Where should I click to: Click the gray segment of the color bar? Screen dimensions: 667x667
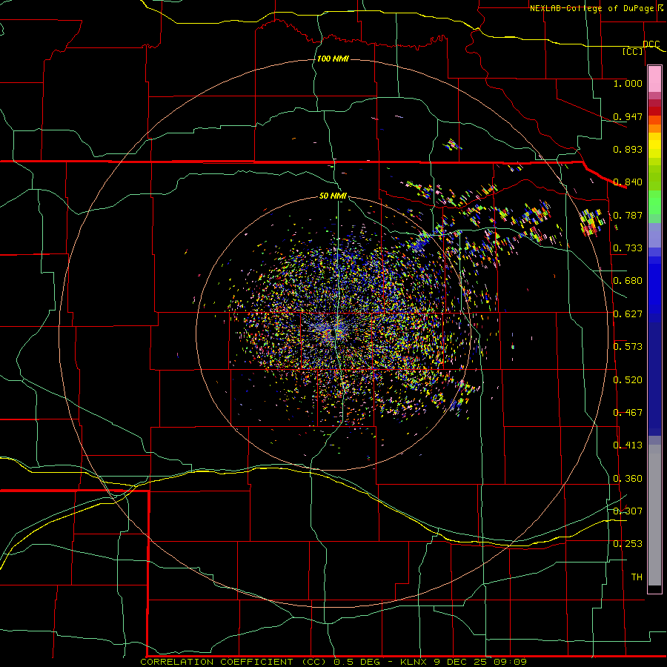654,515
